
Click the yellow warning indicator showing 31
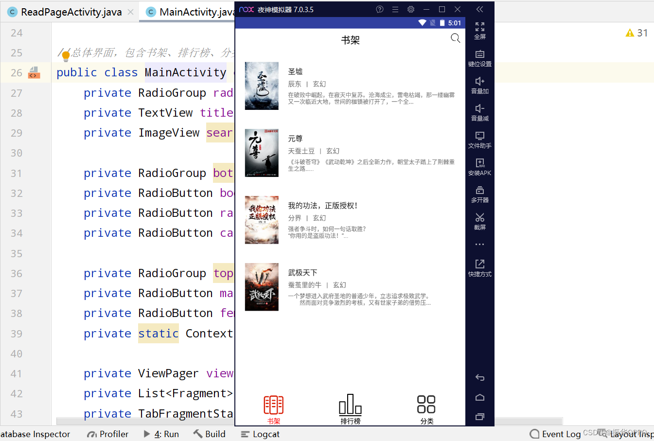coord(636,33)
